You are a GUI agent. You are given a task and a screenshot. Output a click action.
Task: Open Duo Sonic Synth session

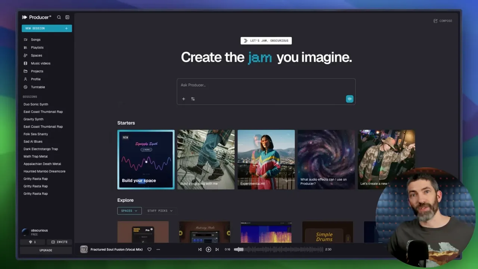[x=36, y=104]
